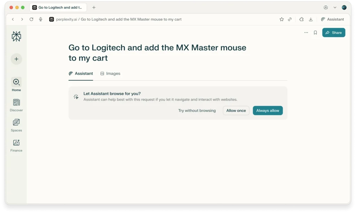356x213 pixels.
Task: Open the Spaces panel
Action: [x=16, y=125]
